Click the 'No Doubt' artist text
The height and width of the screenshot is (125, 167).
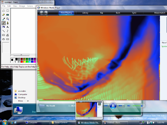(x=51, y=106)
